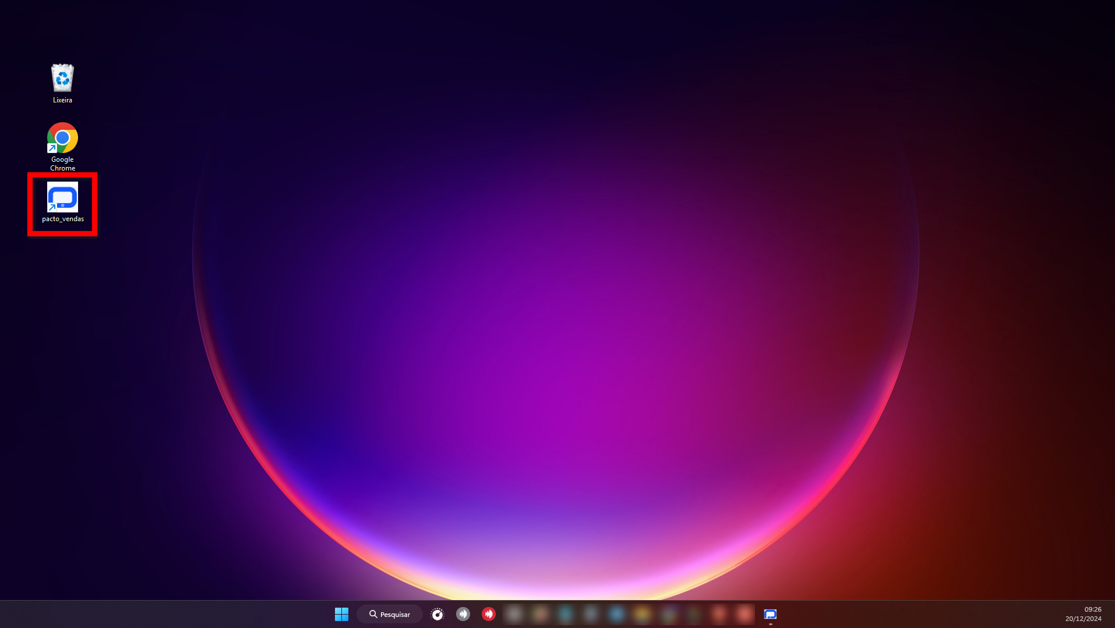Open the gray double-arrow taskbar app
The image size is (1115, 628).
point(463,614)
